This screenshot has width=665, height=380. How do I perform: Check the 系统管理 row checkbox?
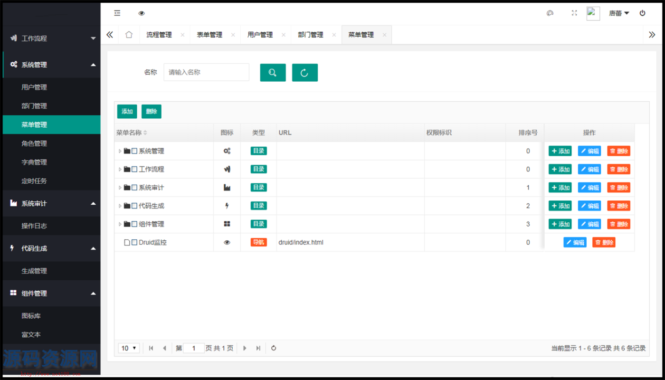(x=134, y=151)
